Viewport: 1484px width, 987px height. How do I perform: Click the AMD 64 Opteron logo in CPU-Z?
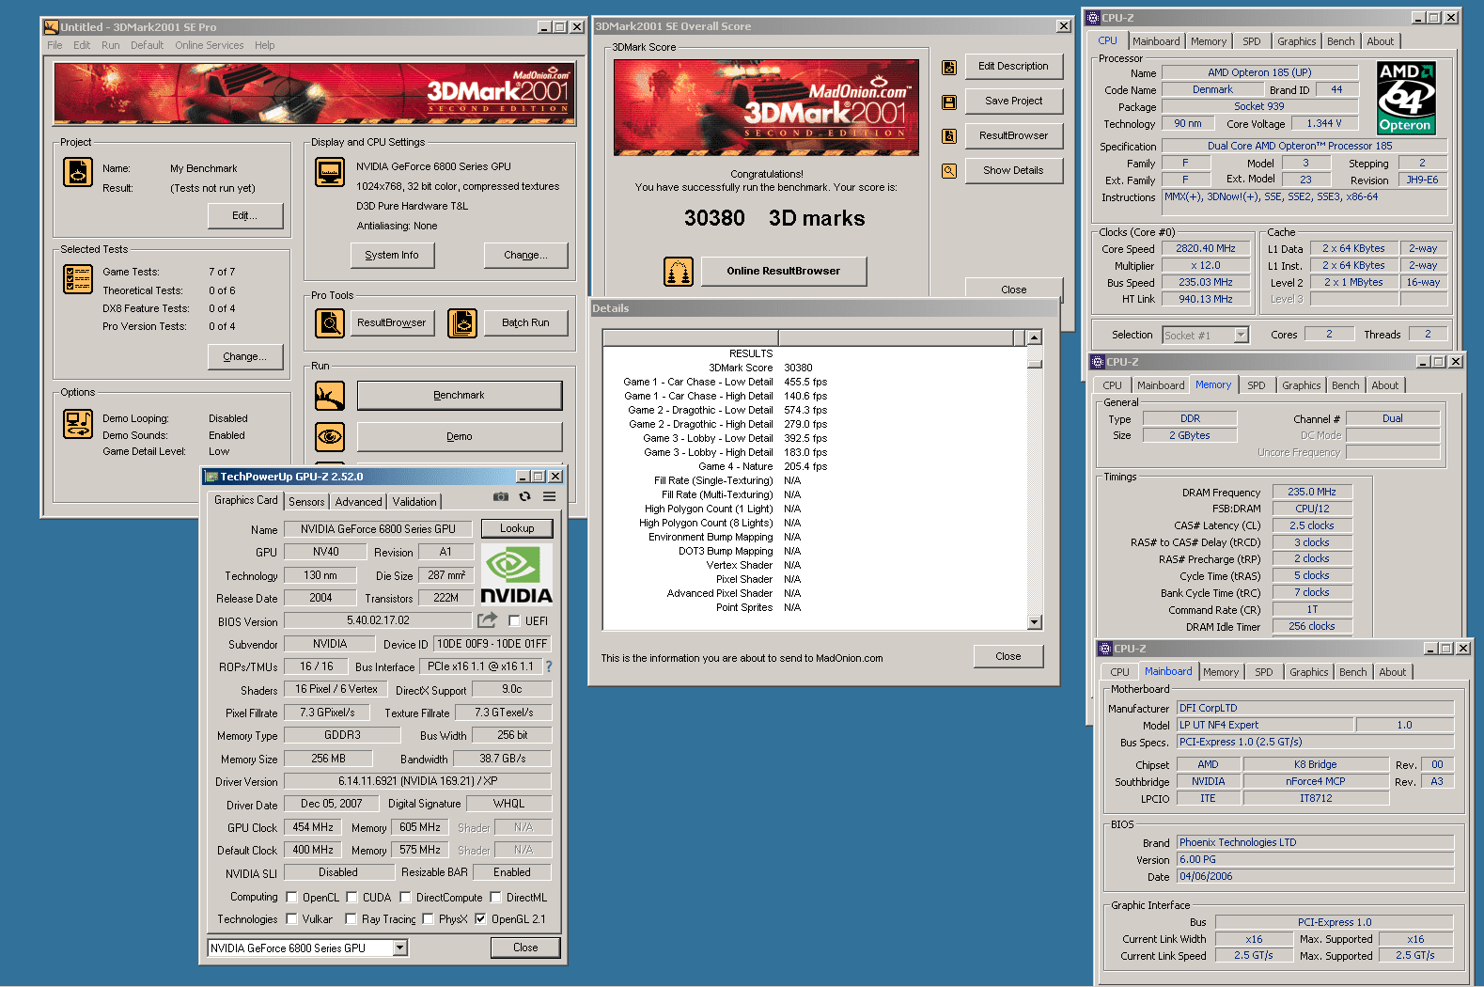1405,98
